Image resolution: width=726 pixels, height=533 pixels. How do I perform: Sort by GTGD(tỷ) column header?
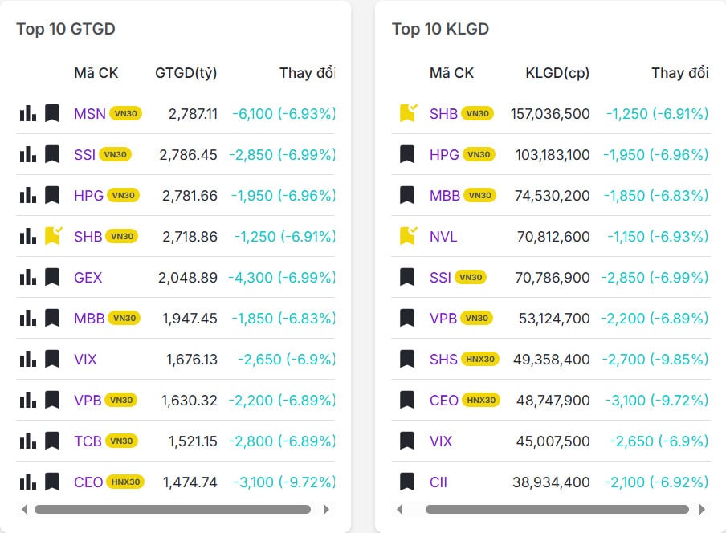click(186, 73)
